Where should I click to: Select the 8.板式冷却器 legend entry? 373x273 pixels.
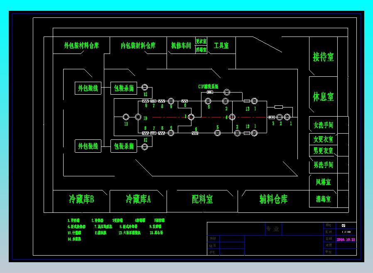pos(128,227)
